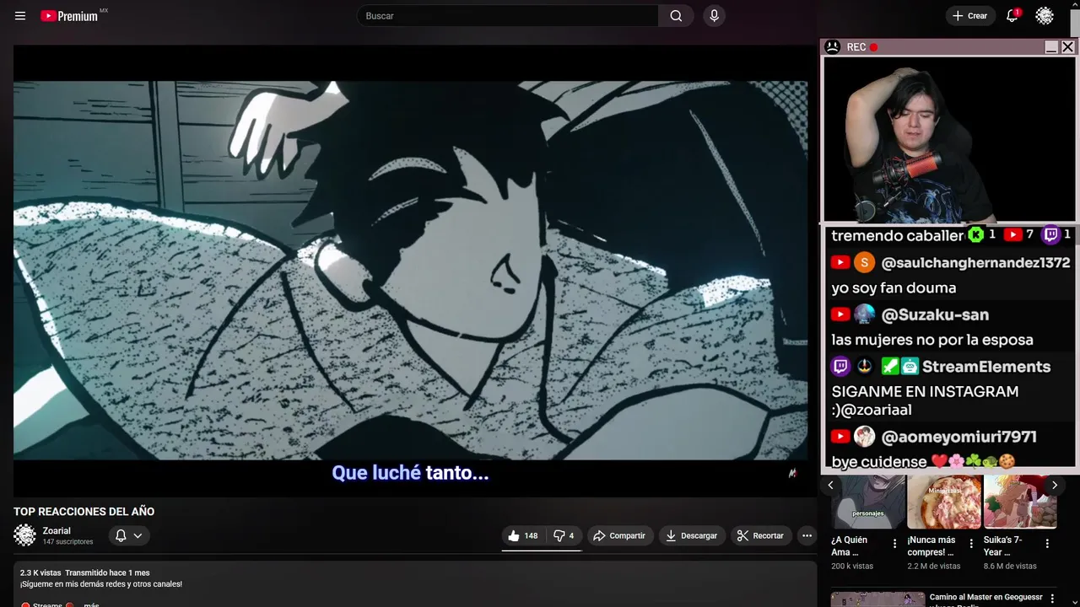This screenshot has height=607, width=1080.
Task: Click YouTube viewer count icon in chat header
Action: pyautogui.click(x=1013, y=235)
